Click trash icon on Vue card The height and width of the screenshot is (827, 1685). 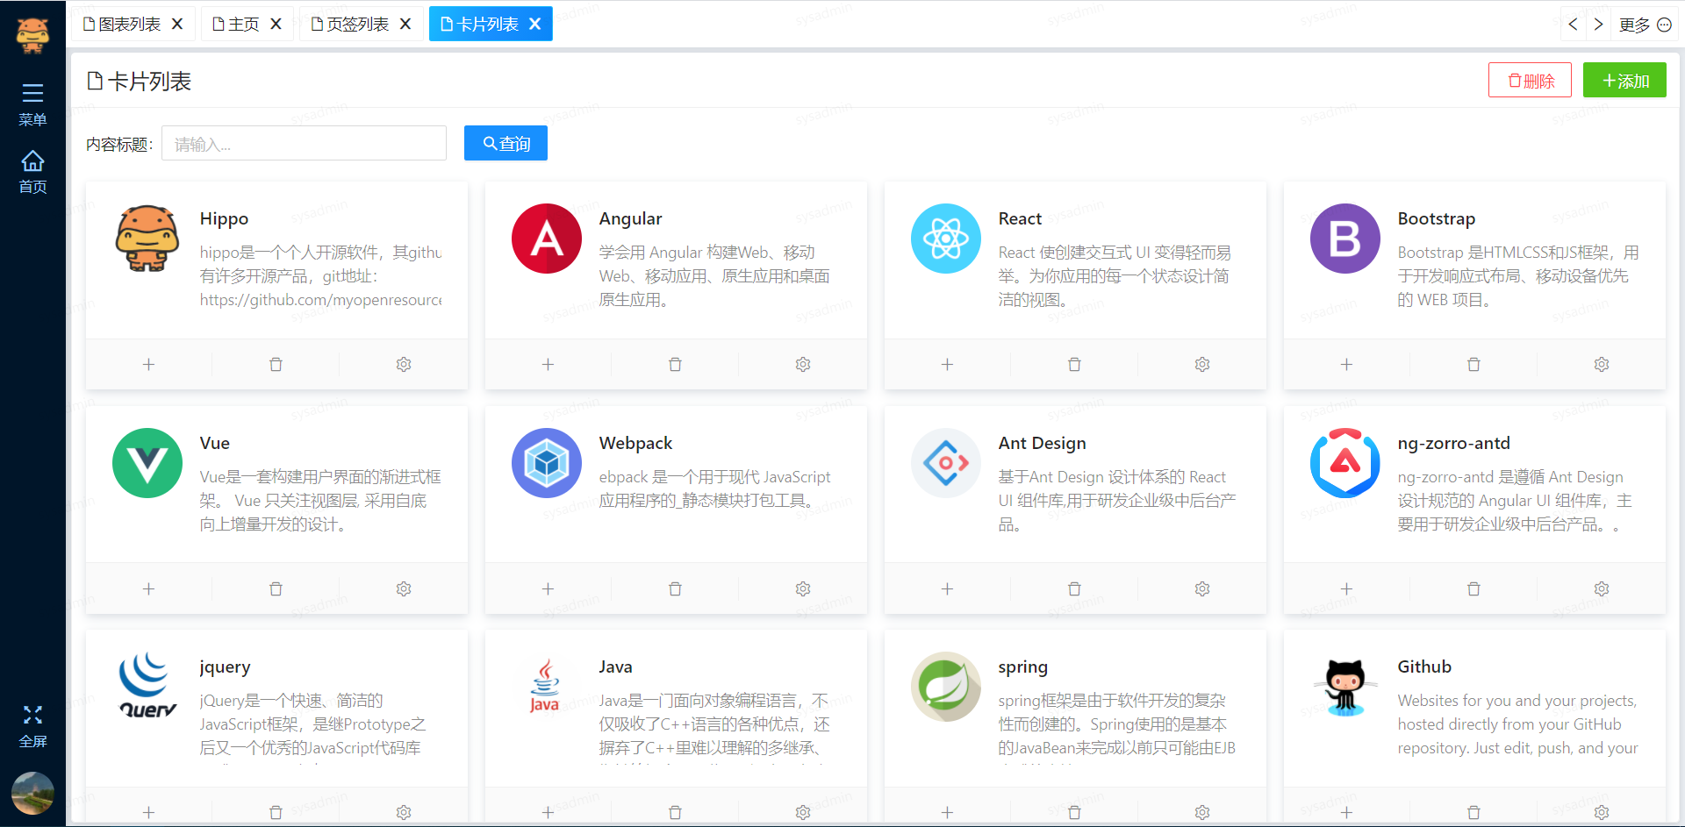276,588
